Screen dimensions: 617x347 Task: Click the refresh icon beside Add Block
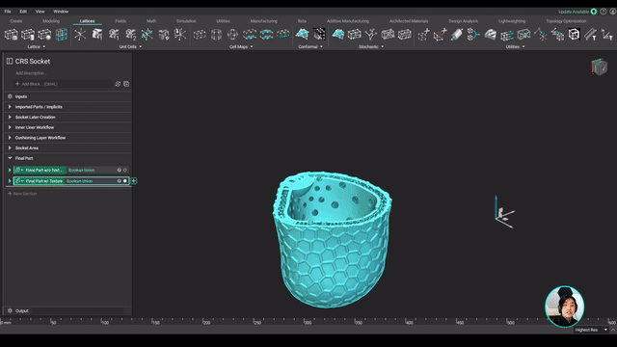pos(118,84)
